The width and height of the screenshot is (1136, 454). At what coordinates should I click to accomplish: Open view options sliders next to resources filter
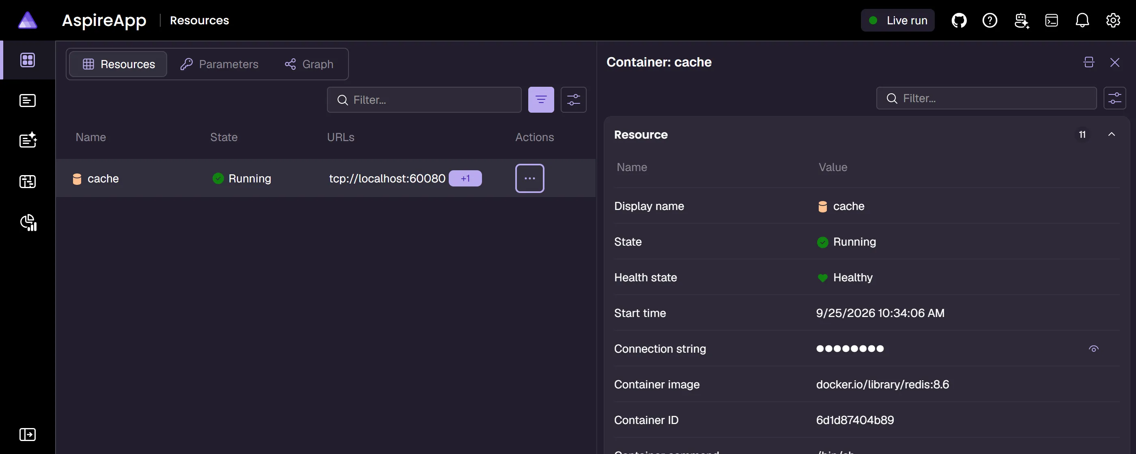coord(573,100)
